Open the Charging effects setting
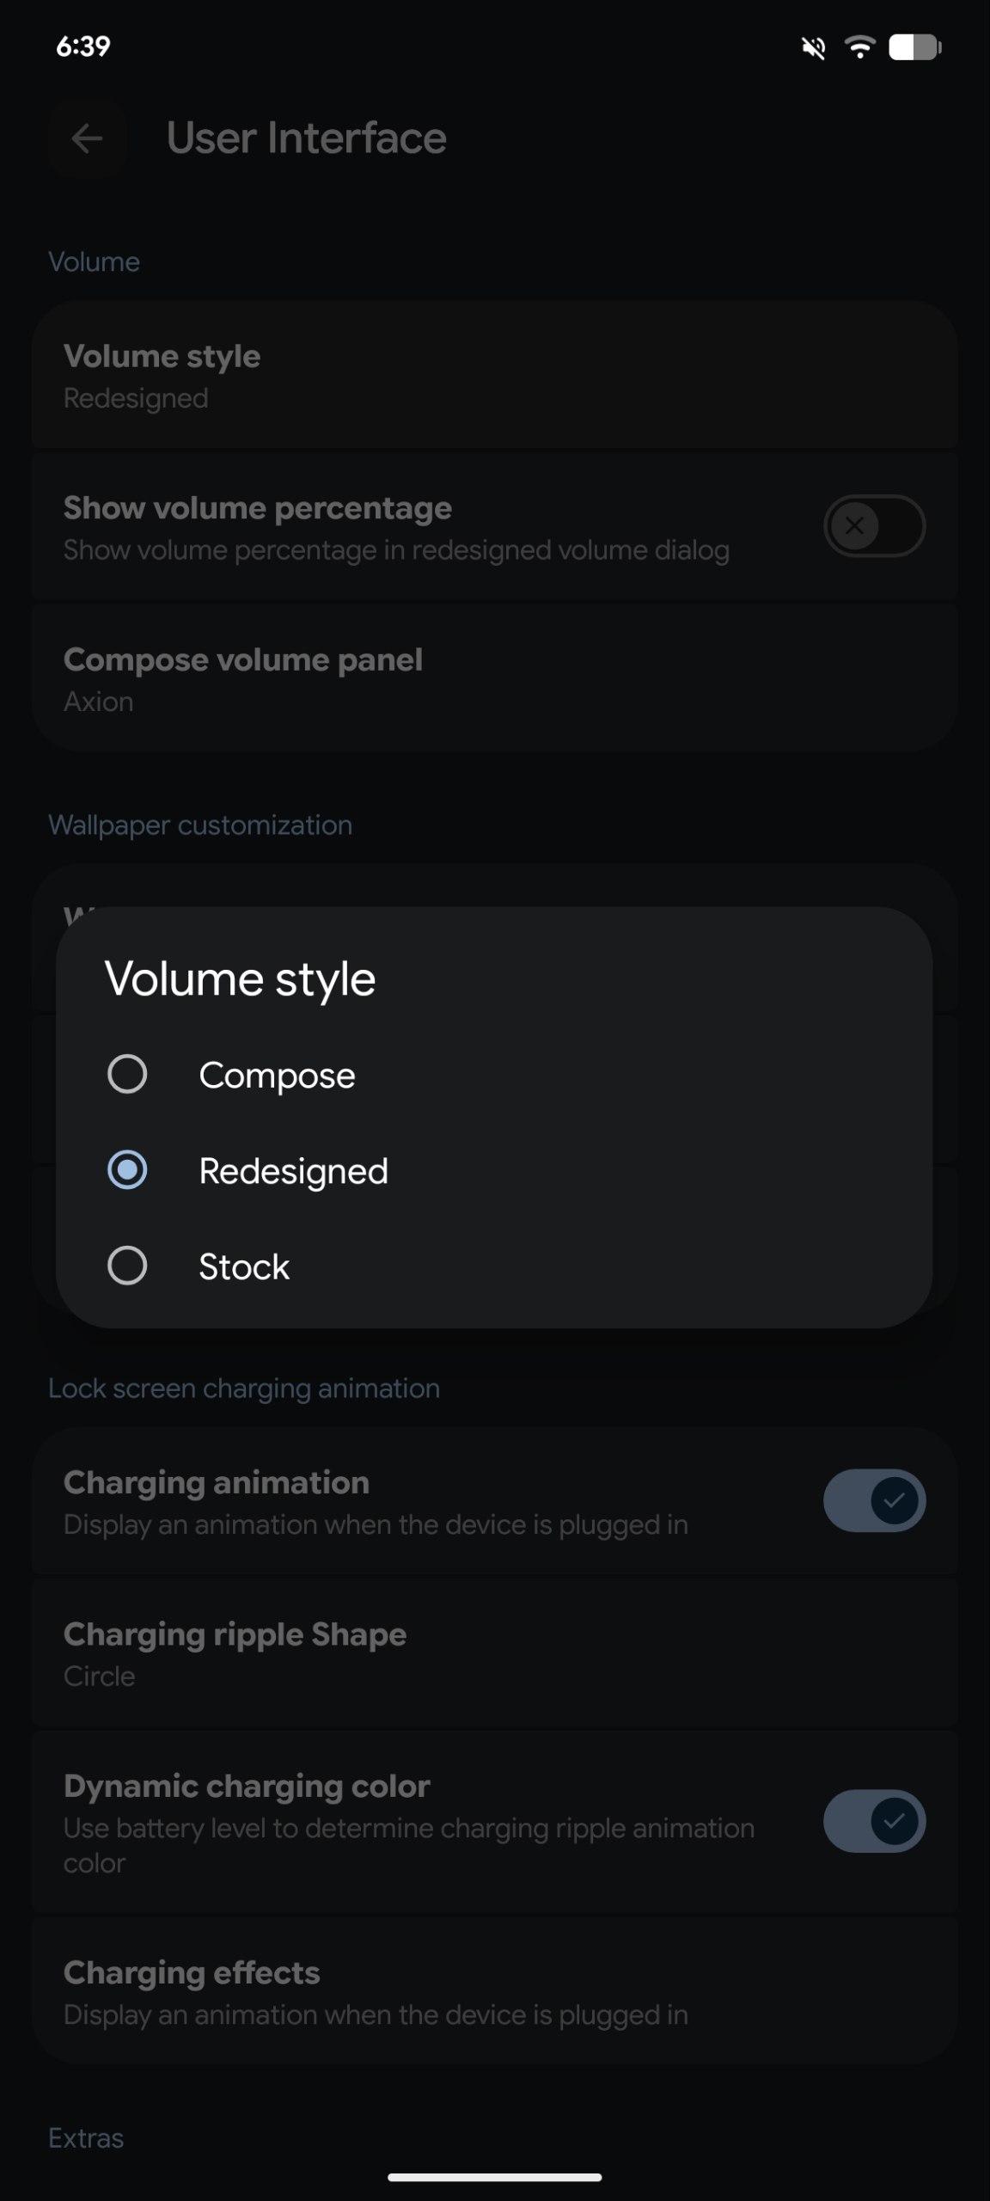 click(494, 1992)
